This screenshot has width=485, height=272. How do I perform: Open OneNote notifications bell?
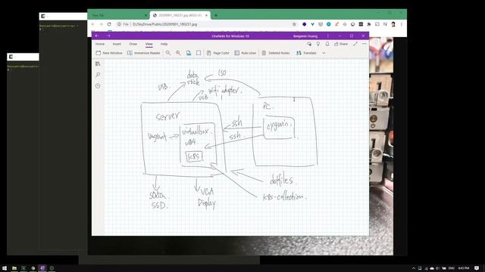[x=327, y=44]
